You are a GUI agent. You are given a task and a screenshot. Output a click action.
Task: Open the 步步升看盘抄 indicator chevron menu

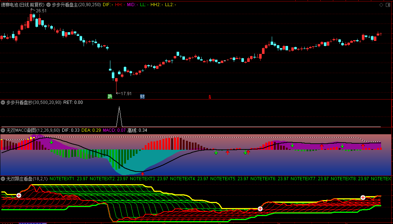[x=3, y=102]
